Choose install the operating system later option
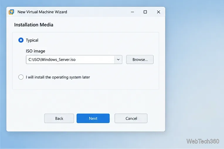The height and width of the screenshot is (149, 224). 21,77
